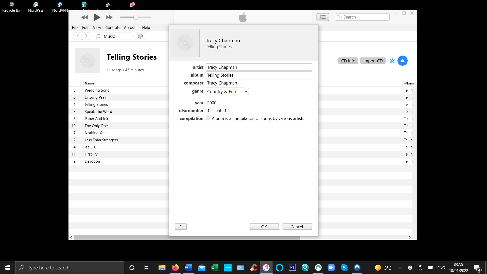The height and width of the screenshot is (274, 487).
Task: Open the Account menu
Action: (x=131, y=28)
